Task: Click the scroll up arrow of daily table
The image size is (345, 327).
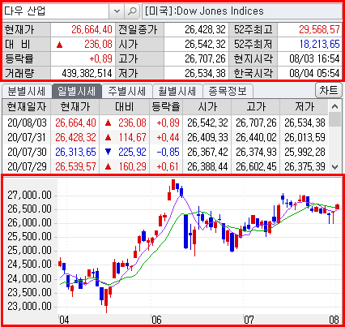Action: (334, 106)
